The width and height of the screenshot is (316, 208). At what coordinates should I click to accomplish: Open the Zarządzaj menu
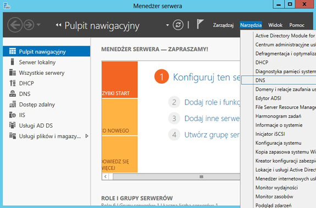(x=223, y=25)
